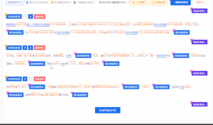Delete the third paragraph with 删除段落
The width and height of the screenshot is (213, 125).
click(40, 79)
